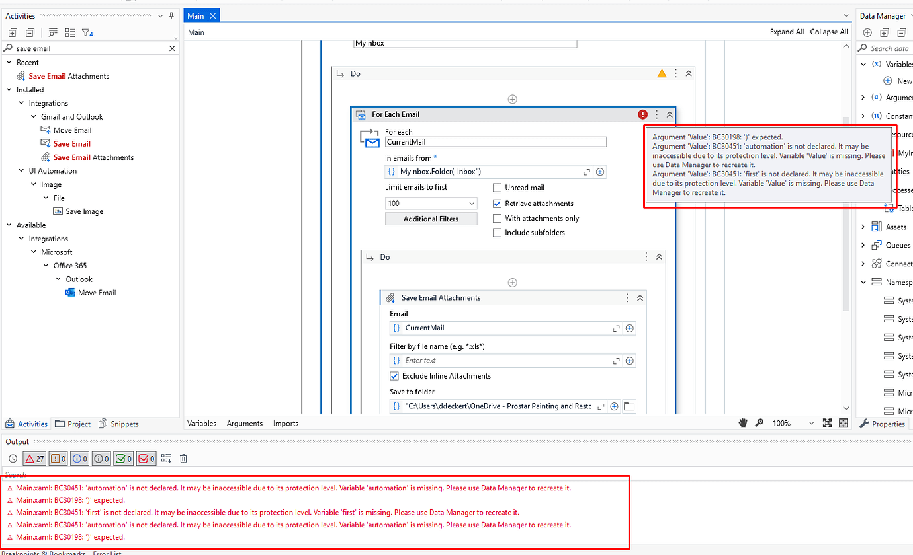Expand the Assets node in Data Manager

(x=864, y=227)
